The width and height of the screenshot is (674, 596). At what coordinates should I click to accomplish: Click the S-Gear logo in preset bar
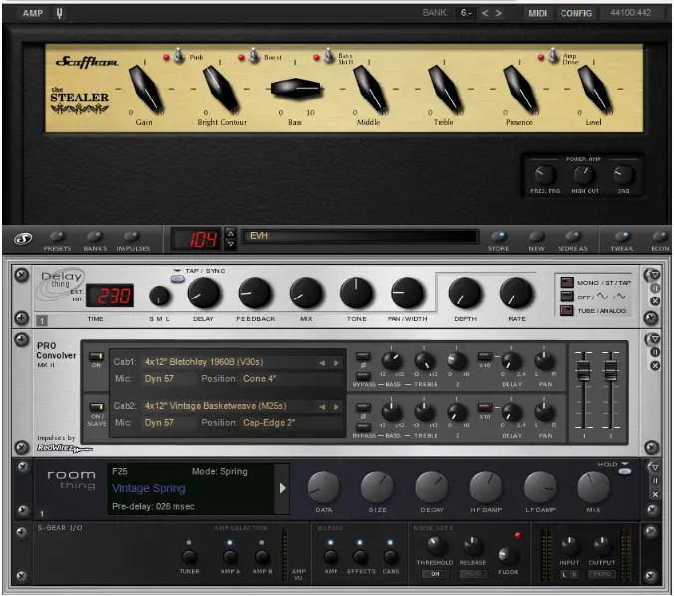pyautogui.click(x=23, y=239)
